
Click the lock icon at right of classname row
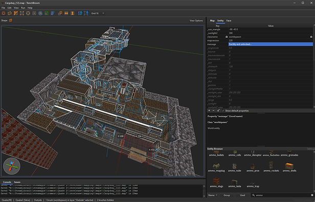311,37
